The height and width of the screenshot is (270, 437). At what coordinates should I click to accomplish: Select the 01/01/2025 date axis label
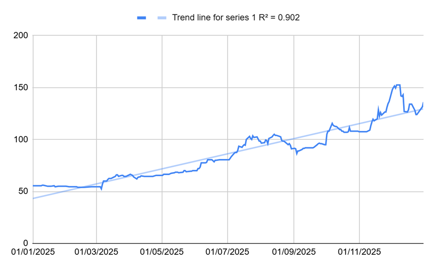(x=33, y=252)
